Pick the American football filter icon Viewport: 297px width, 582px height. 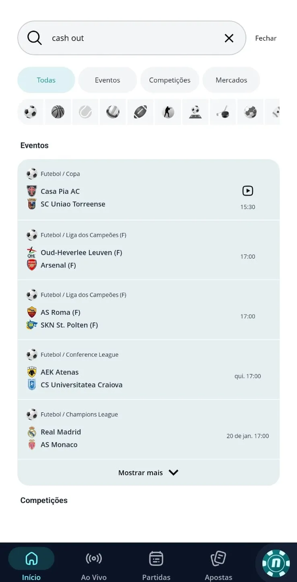point(140,112)
